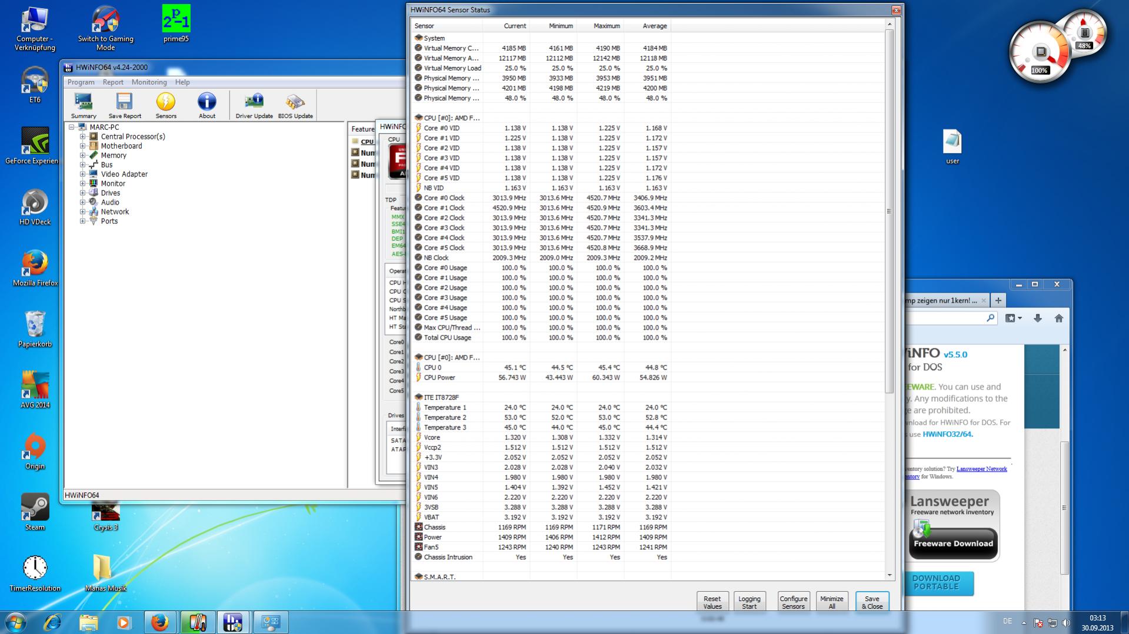Viewport: 1129px width, 634px height.
Task: Follow the HWiNFO32/64 link
Action: point(948,434)
